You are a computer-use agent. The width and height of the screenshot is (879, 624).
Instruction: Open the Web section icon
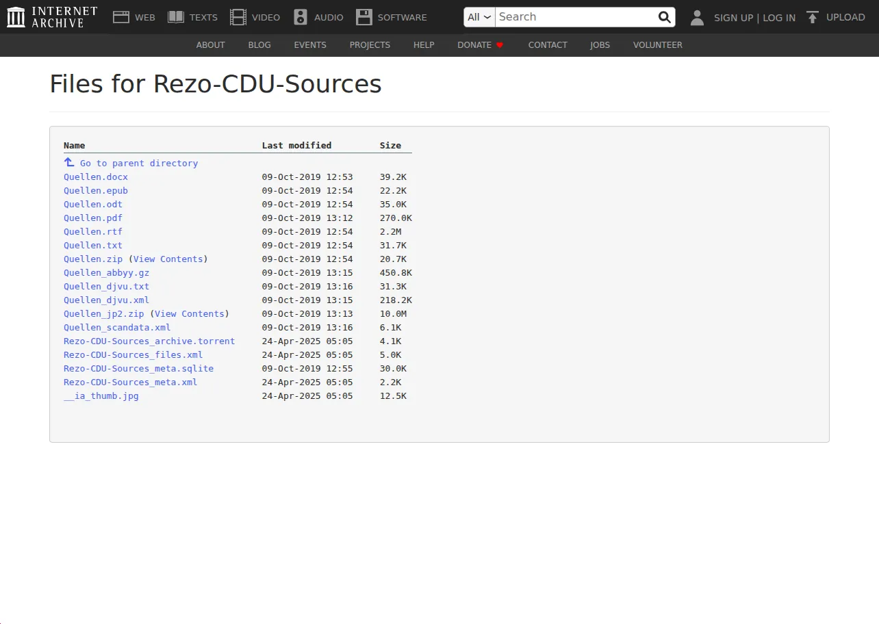(121, 17)
